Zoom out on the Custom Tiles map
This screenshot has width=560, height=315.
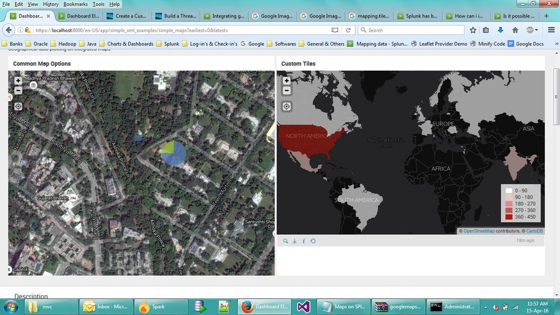pyautogui.click(x=286, y=90)
